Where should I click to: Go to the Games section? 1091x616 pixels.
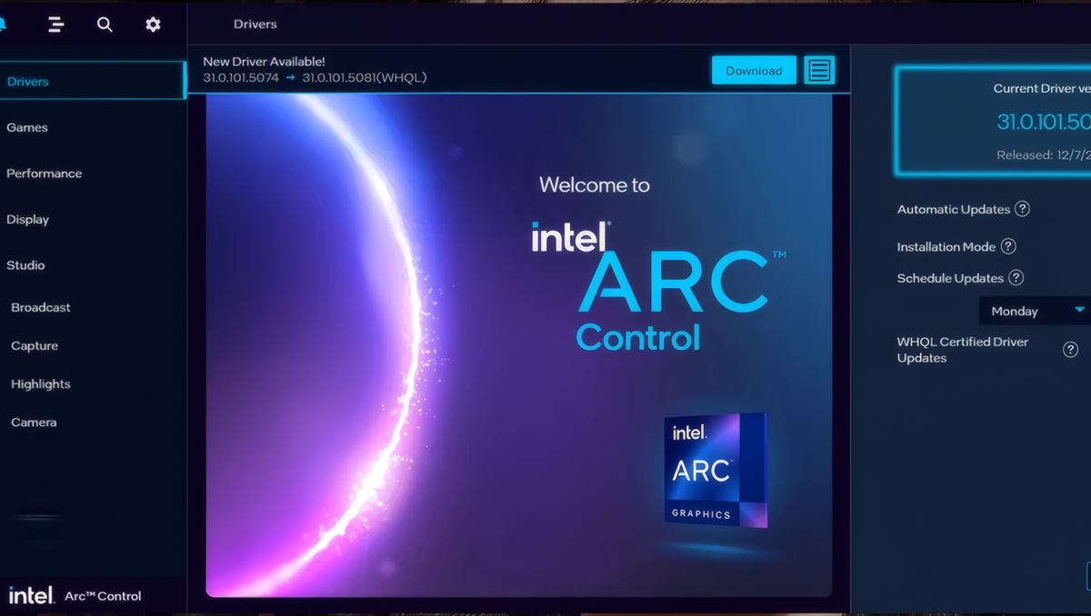27,127
